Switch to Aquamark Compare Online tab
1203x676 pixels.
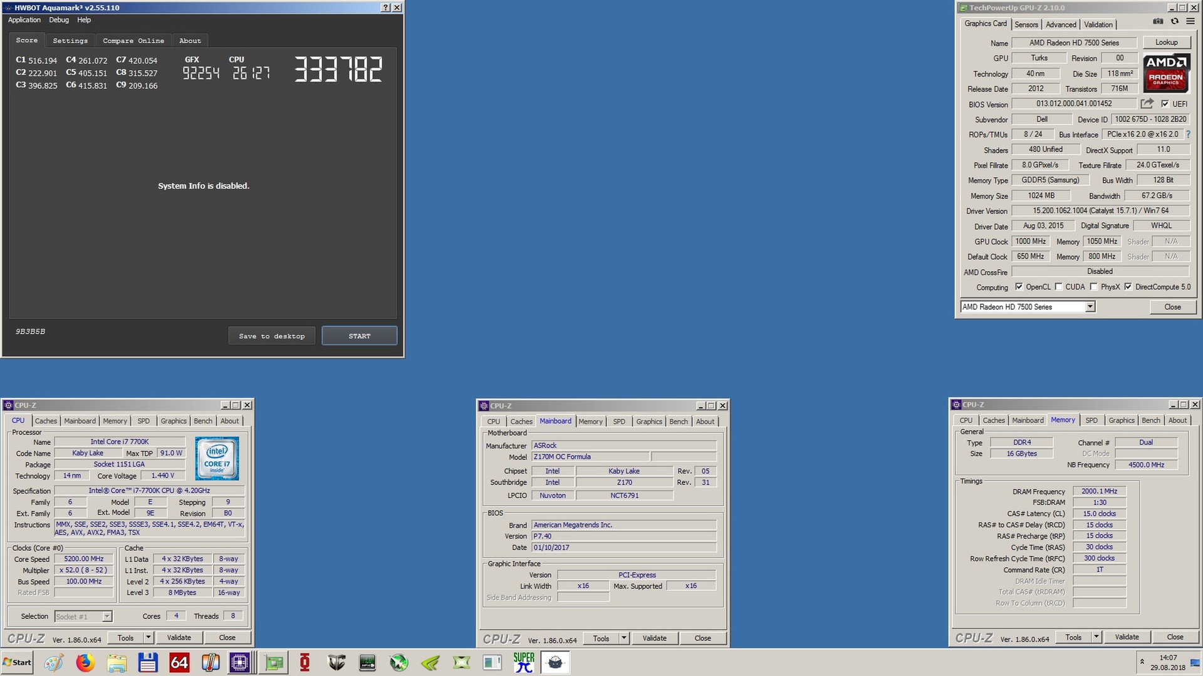133,41
